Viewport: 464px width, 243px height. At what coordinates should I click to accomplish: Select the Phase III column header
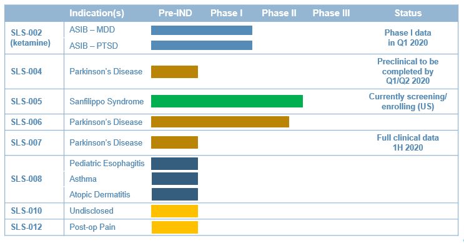(x=331, y=13)
